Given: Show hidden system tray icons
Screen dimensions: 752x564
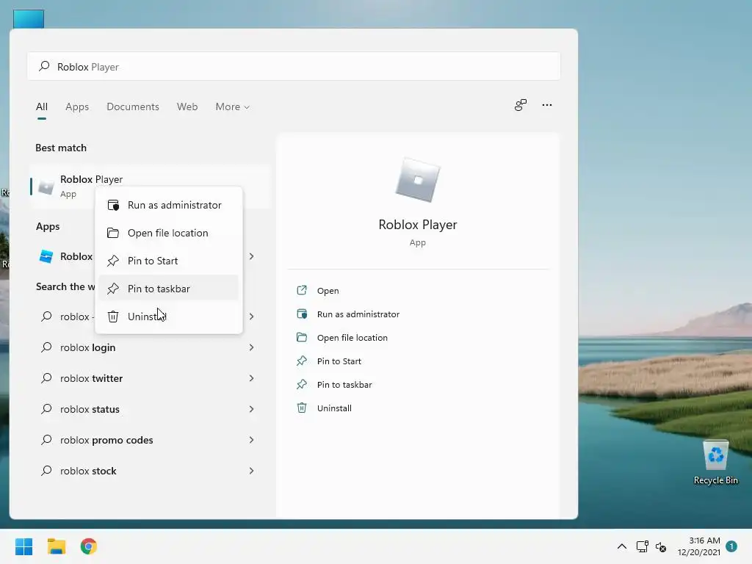Looking at the screenshot, I should pyautogui.click(x=621, y=546).
